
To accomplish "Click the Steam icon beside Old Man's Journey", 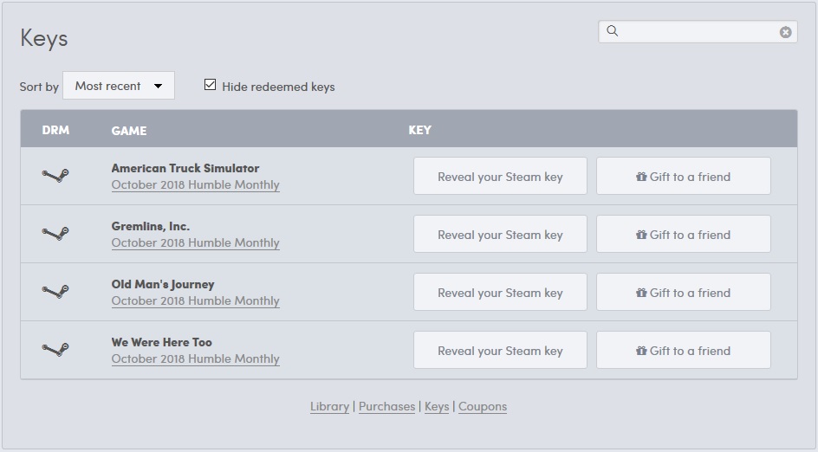I will pos(55,292).
